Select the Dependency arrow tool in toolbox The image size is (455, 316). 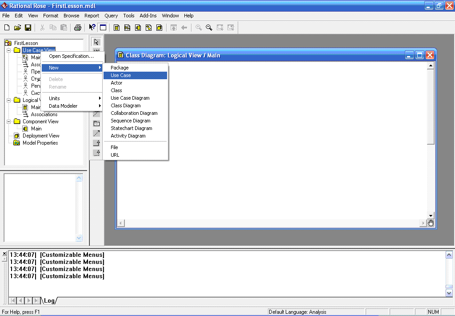pyautogui.click(x=96, y=133)
